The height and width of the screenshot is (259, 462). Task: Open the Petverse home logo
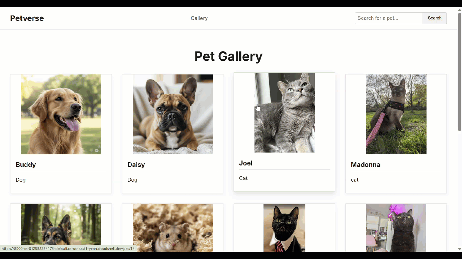27,18
